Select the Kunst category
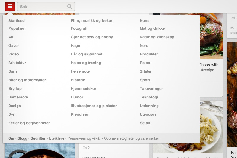 pos(145,21)
